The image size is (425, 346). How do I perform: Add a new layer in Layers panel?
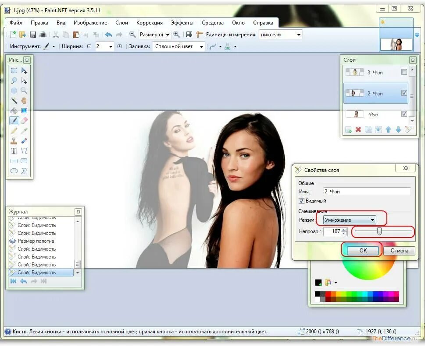coord(348,130)
